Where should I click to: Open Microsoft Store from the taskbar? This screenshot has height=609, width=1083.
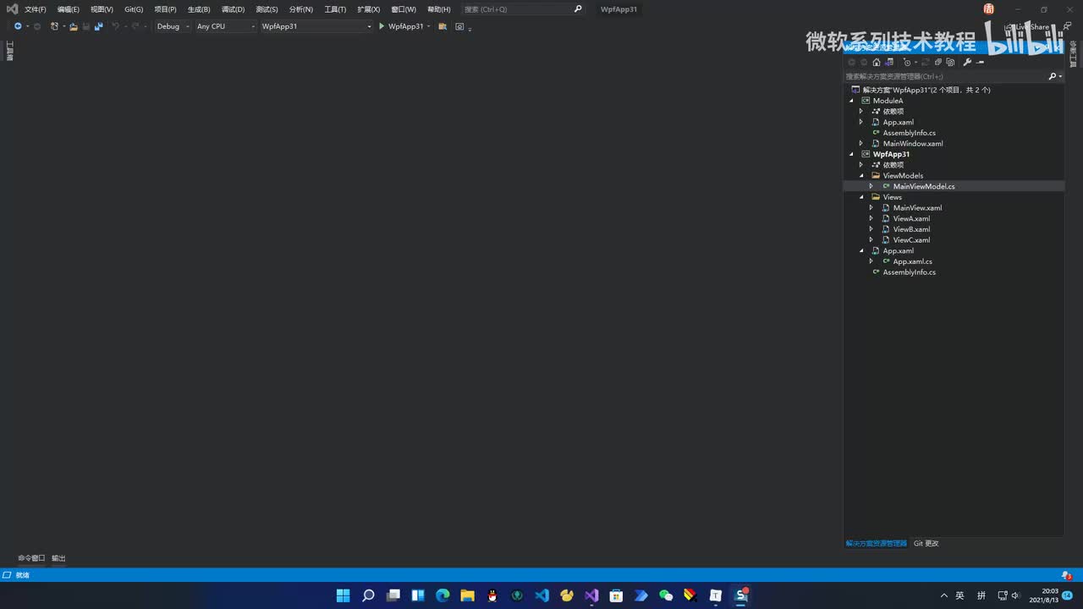click(x=616, y=595)
